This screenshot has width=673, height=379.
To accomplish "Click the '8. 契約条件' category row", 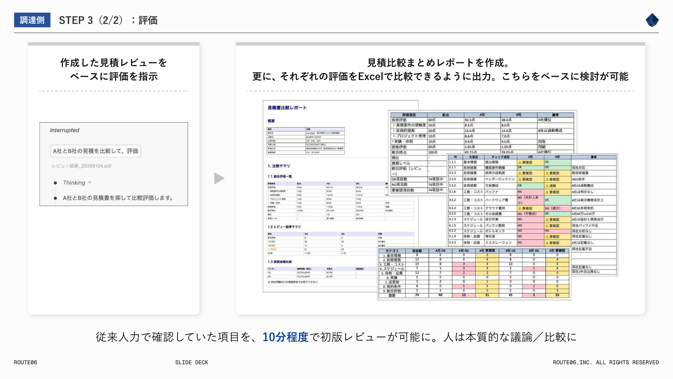I will [x=392, y=287].
